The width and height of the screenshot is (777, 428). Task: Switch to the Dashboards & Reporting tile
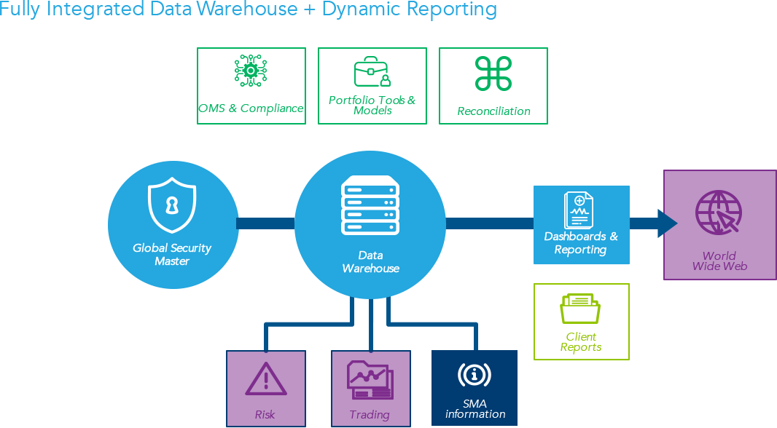click(581, 225)
